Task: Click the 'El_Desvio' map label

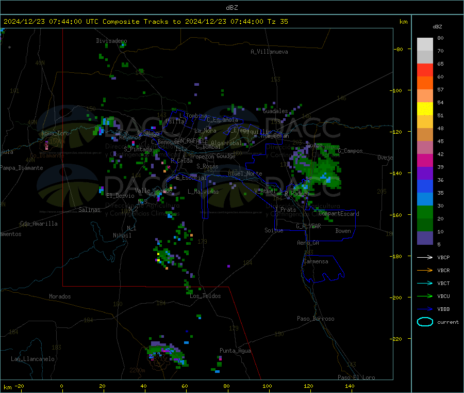Action: pyautogui.click(x=120, y=196)
